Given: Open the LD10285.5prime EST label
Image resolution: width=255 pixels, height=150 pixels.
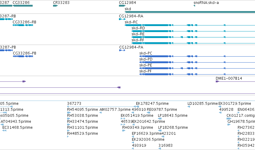Looking at the screenshot, I should coord(203,104).
